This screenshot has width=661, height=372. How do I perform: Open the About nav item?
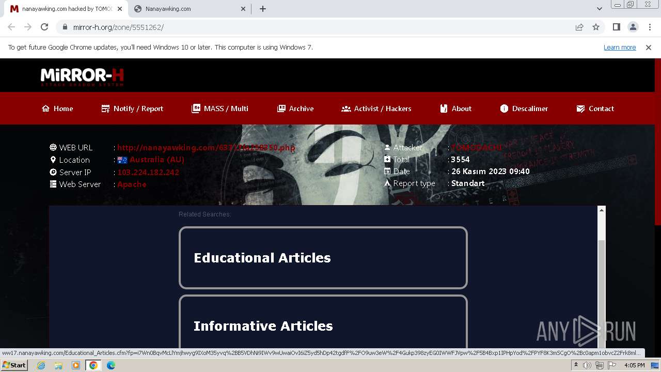[x=455, y=109]
